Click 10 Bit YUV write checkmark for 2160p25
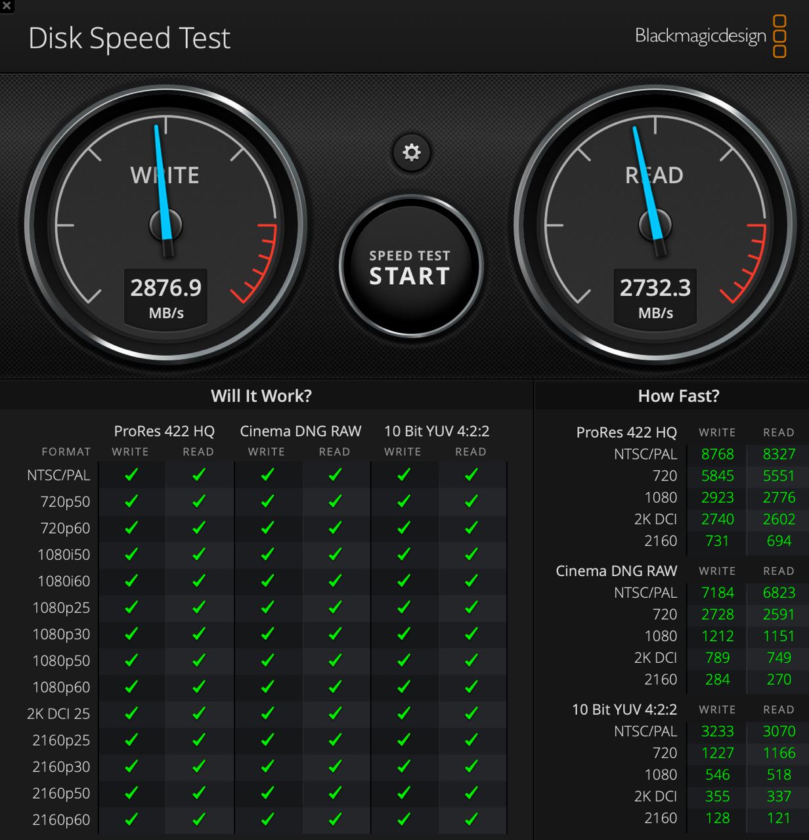The width and height of the screenshot is (809, 840). point(404,740)
